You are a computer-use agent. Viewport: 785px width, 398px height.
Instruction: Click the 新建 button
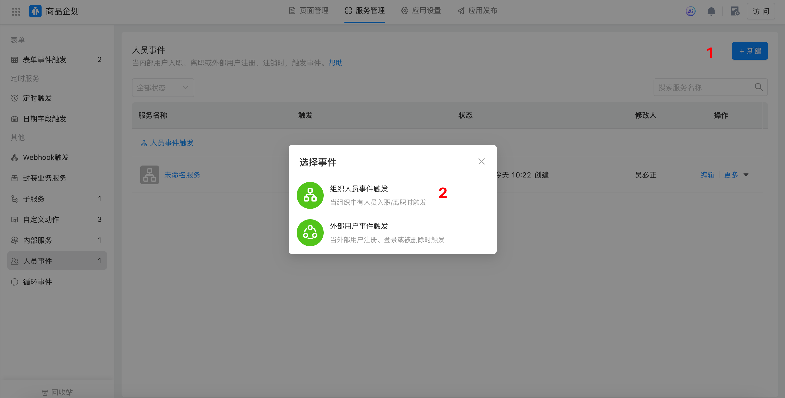click(750, 51)
